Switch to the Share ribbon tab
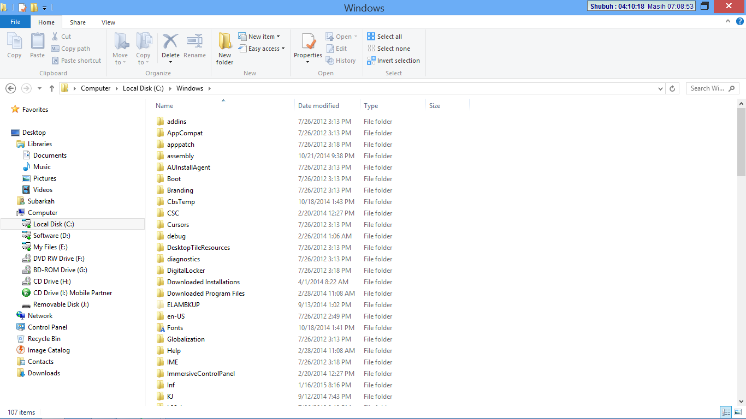The image size is (746, 419). [x=78, y=22]
